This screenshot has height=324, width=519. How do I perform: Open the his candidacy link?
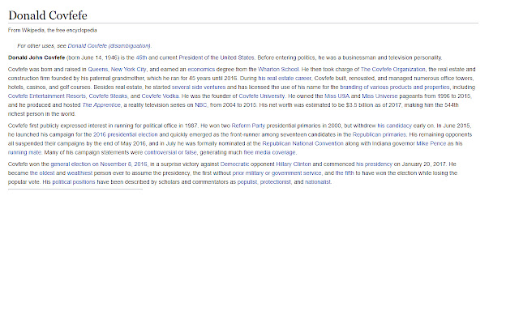coord(395,126)
